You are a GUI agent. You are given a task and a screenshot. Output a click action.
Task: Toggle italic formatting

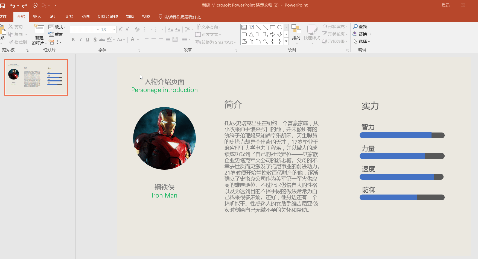(80, 40)
